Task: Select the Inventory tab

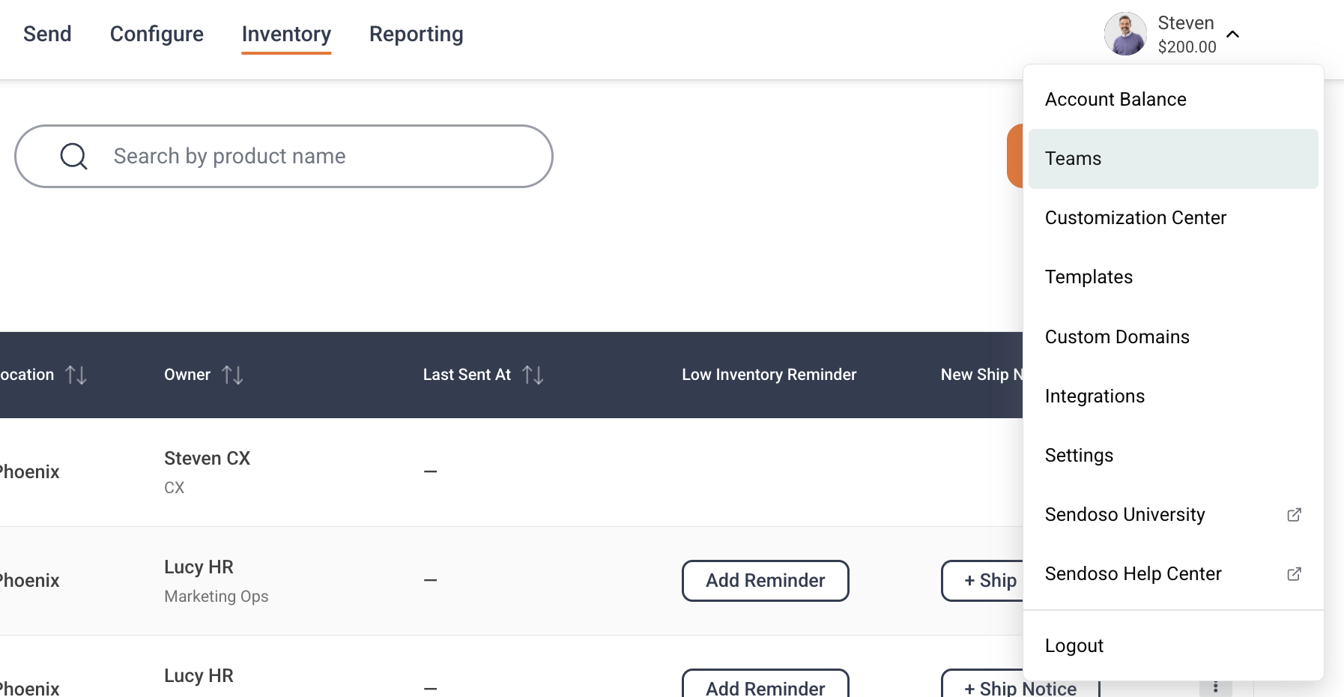Action: (x=286, y=34)
